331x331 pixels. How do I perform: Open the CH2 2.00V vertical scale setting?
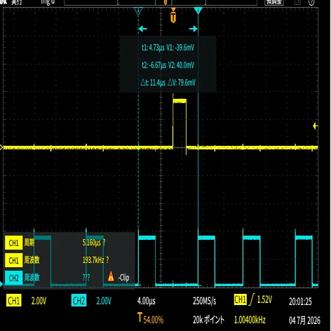pos(104,301)
